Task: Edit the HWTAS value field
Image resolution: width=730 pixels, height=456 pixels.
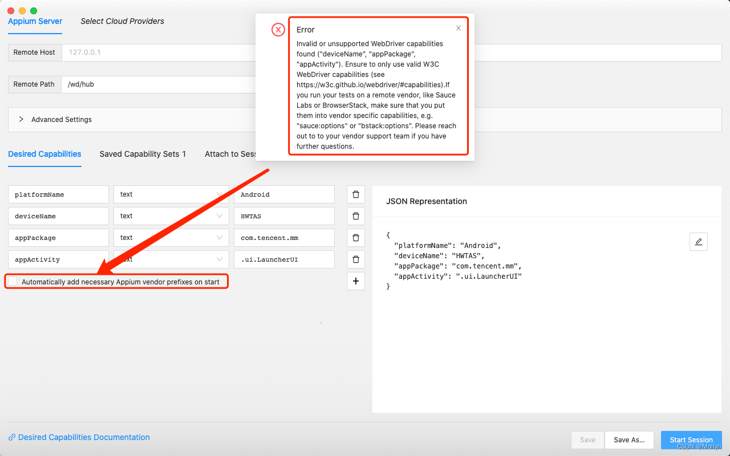Action: coord(284,216)
